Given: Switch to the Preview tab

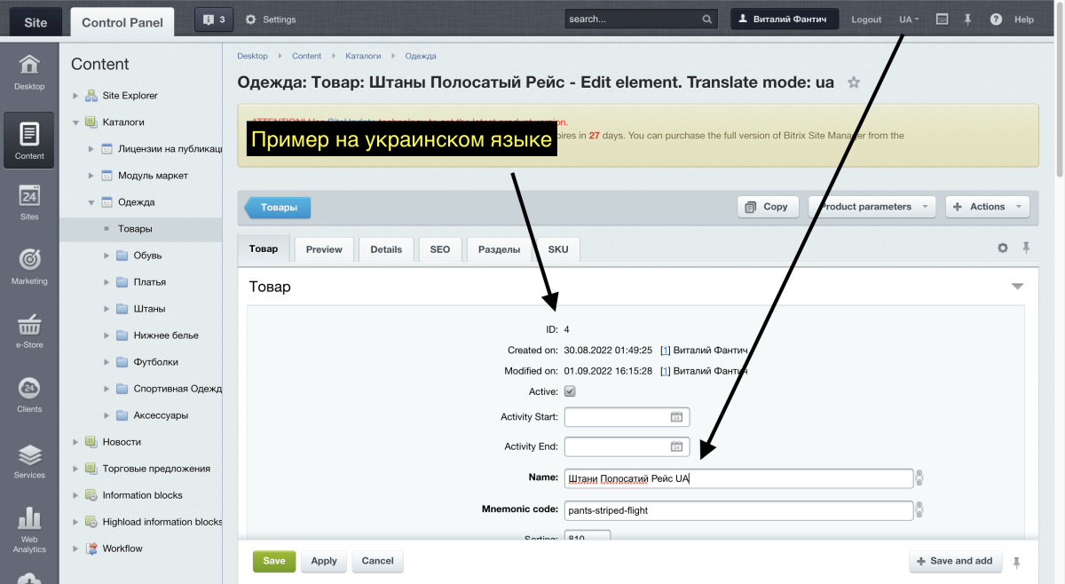Looking at the screenshot, I should coord(323,249).
